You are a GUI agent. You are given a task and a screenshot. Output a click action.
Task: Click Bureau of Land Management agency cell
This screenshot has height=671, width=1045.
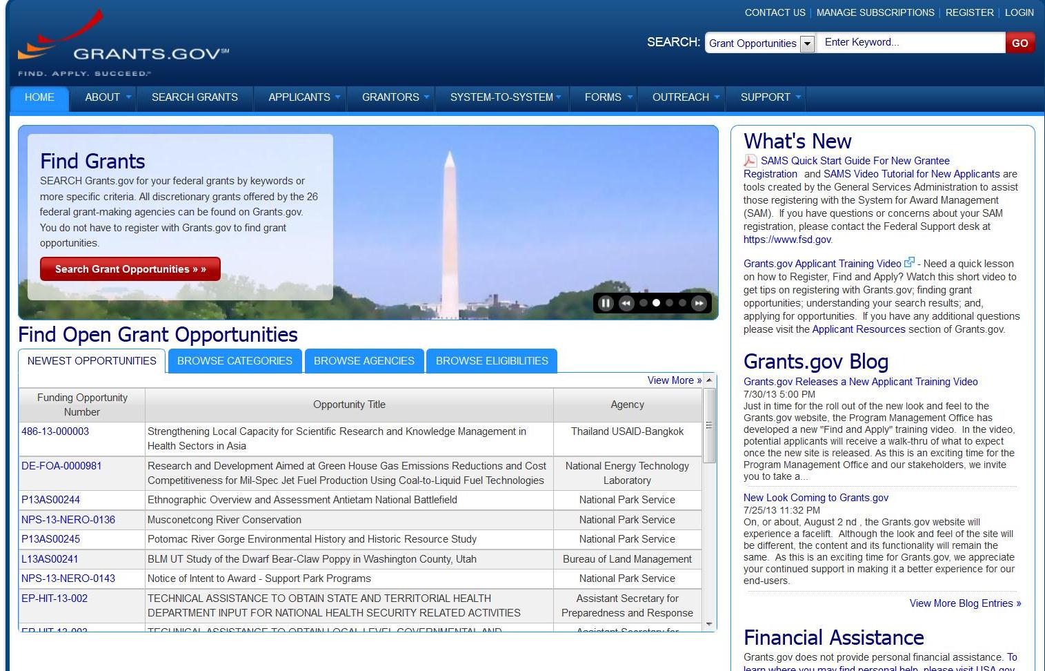click(x=627, y=559)
